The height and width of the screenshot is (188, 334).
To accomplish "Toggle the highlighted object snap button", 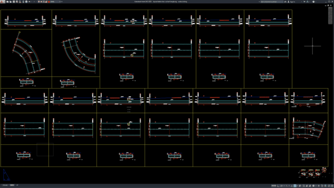I will pos(295,186).
